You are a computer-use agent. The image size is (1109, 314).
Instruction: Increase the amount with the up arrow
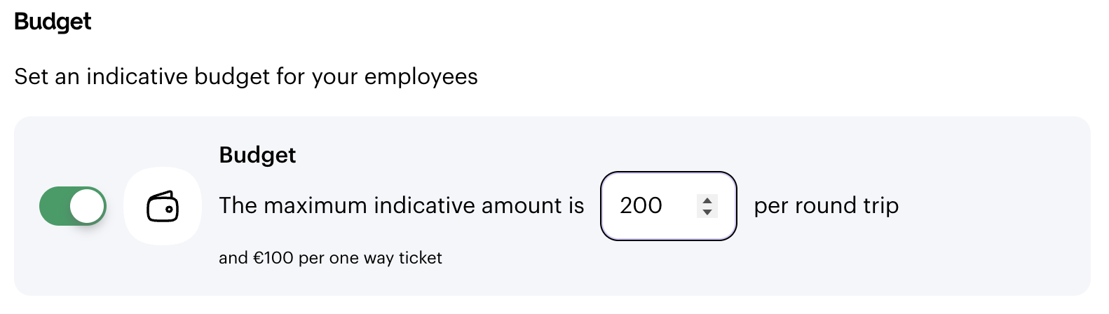pyautogui.click(x=707, y=200)
